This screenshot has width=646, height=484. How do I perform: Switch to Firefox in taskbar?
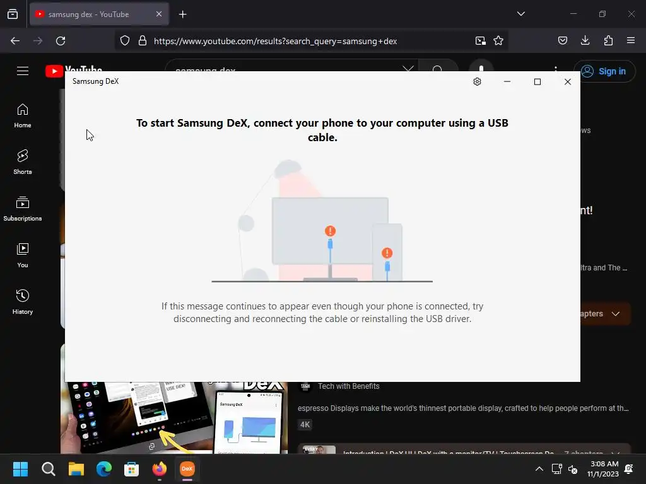[160, 469]
